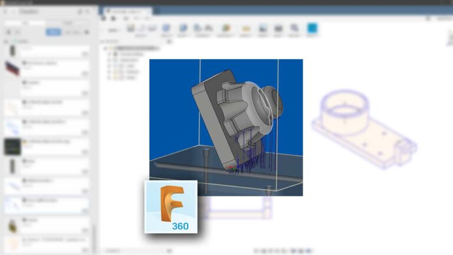
Task: Open the File menu icon
Action: coord(113,18)
